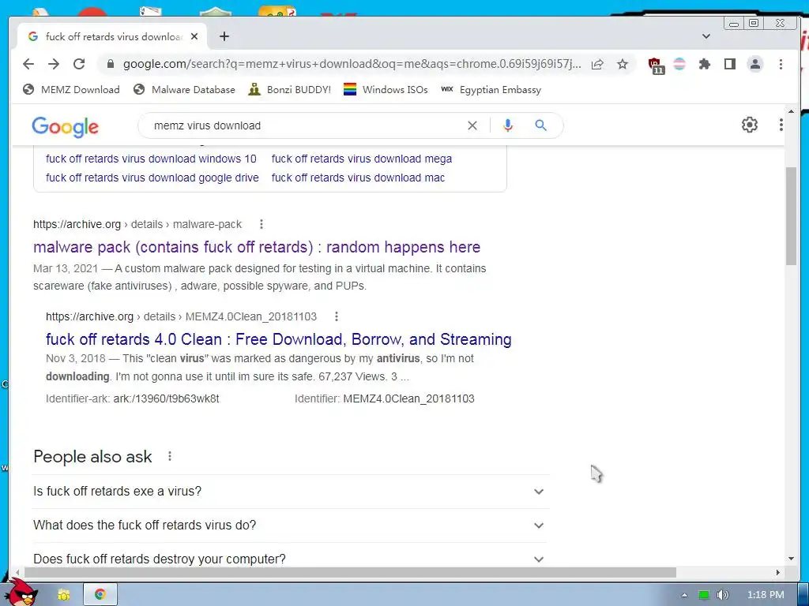This screenshot has width=809, height=606.
Task: Open the Malware Database bookmark
Action: (x=184, y=90)
